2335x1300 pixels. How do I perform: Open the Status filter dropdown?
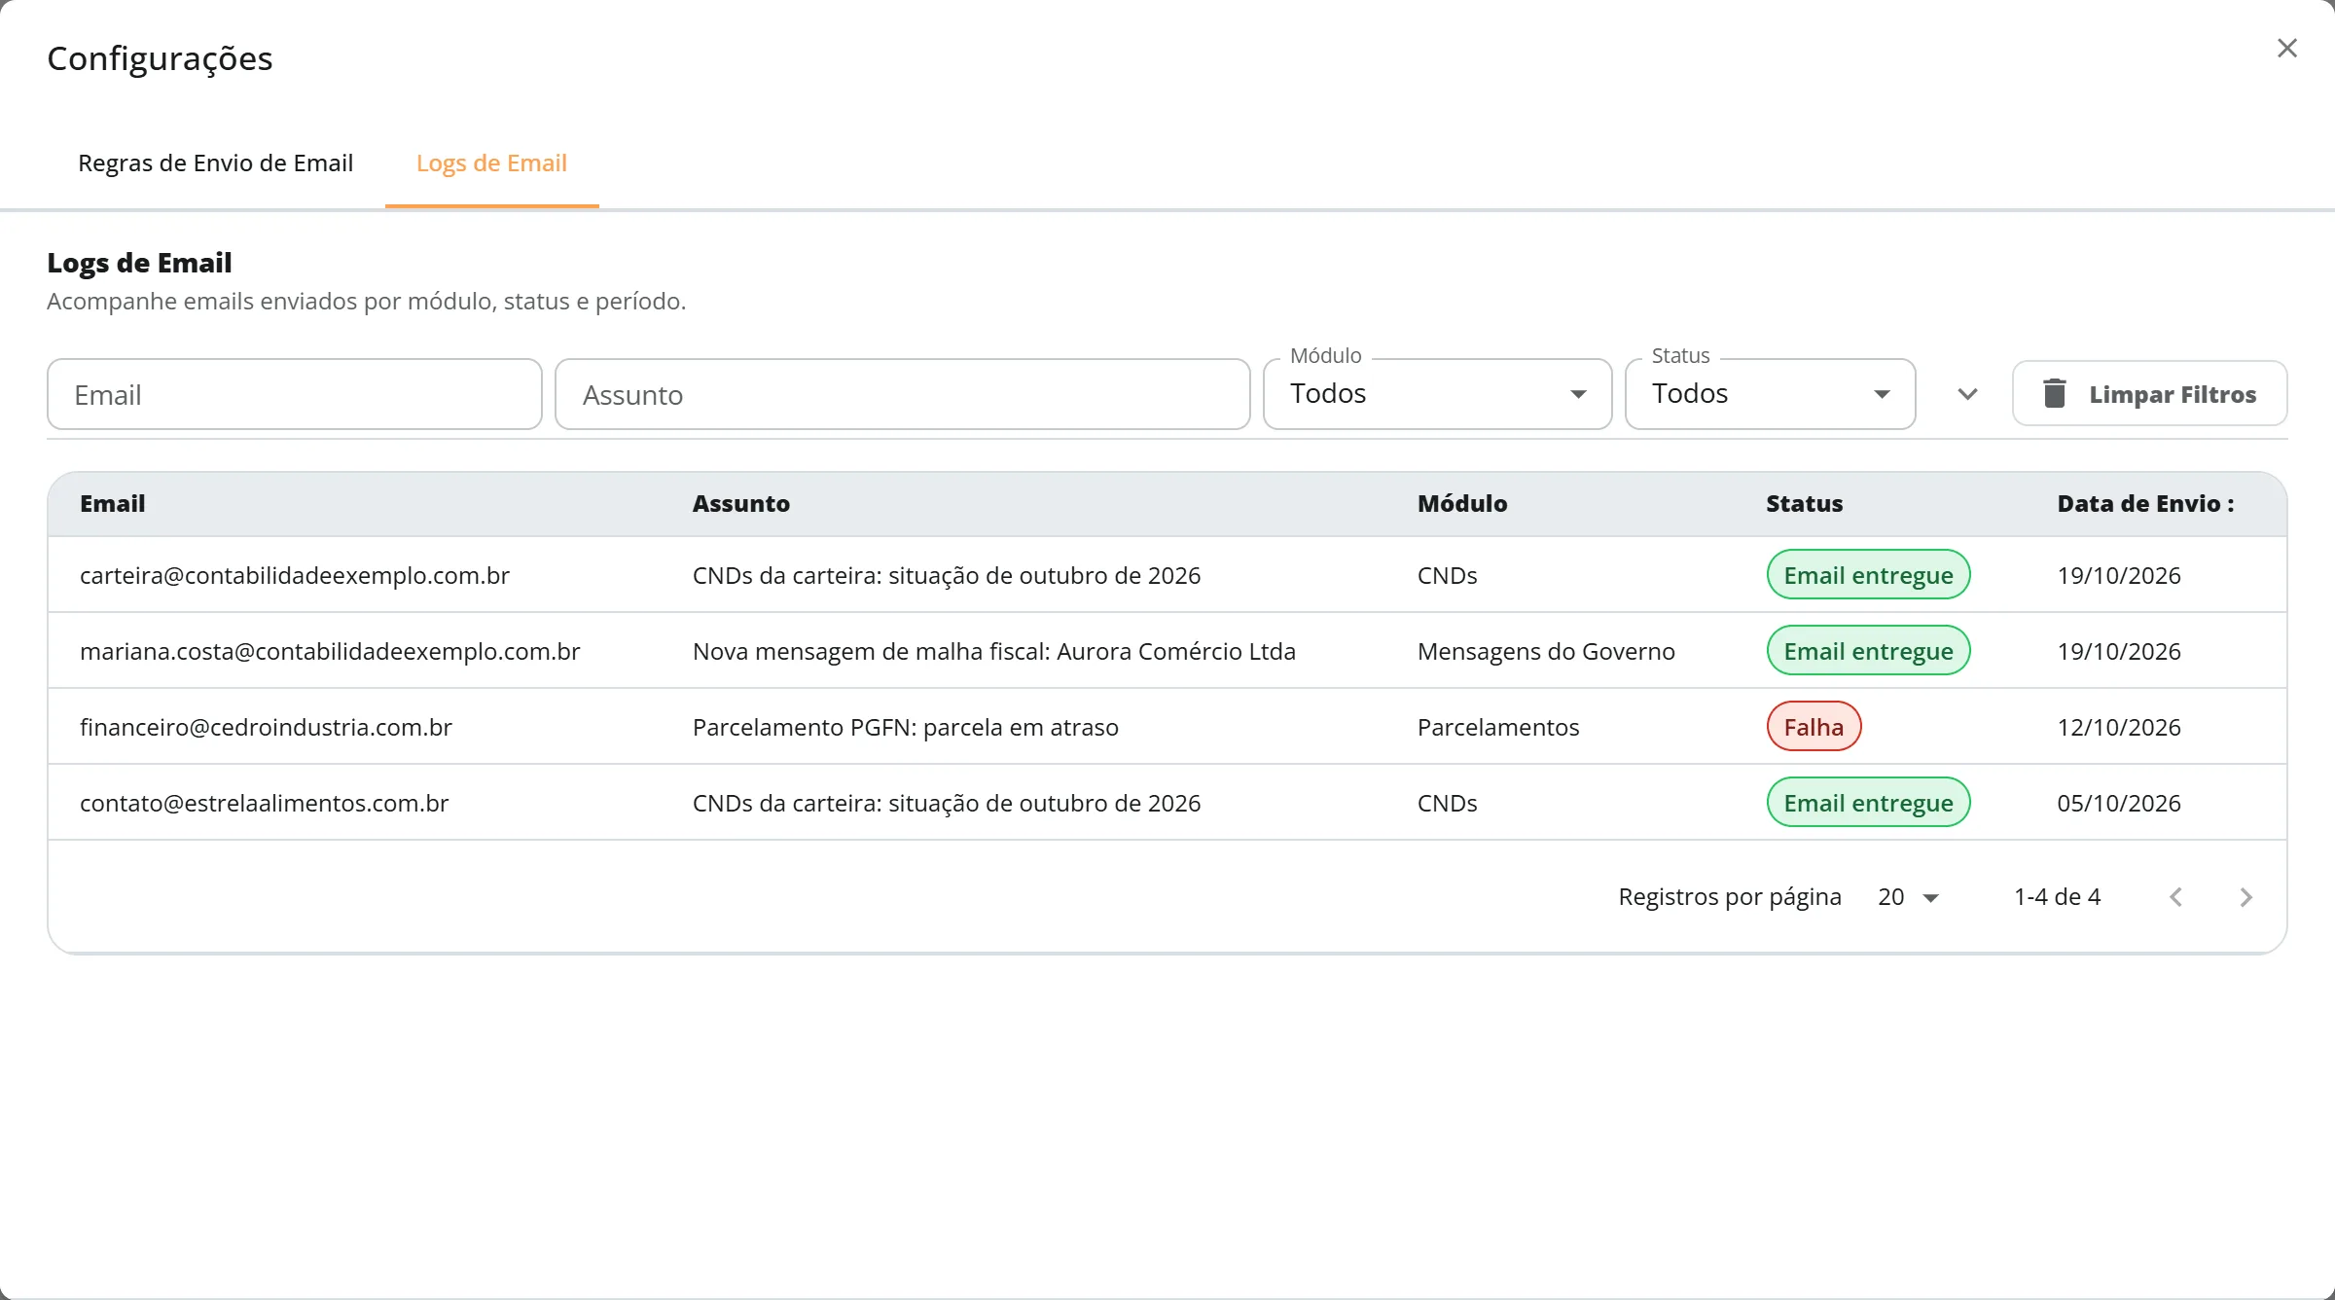pos(1770,394)
